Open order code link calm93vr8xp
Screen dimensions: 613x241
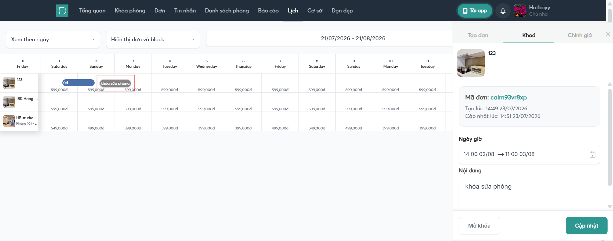pos(508,97)
